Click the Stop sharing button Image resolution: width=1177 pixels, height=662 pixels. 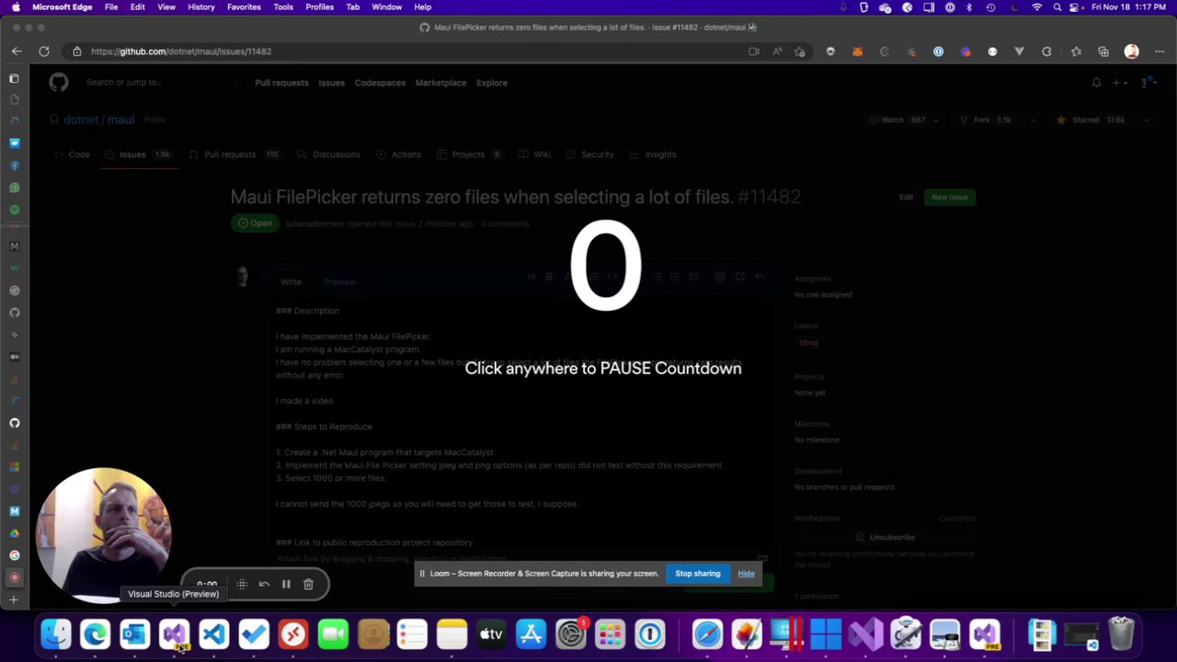698,574
